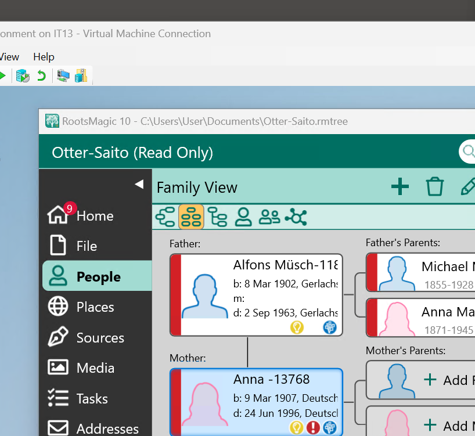The image size is (475, 436).
Task: Open the Couple view icon
Action: [269, 217]
